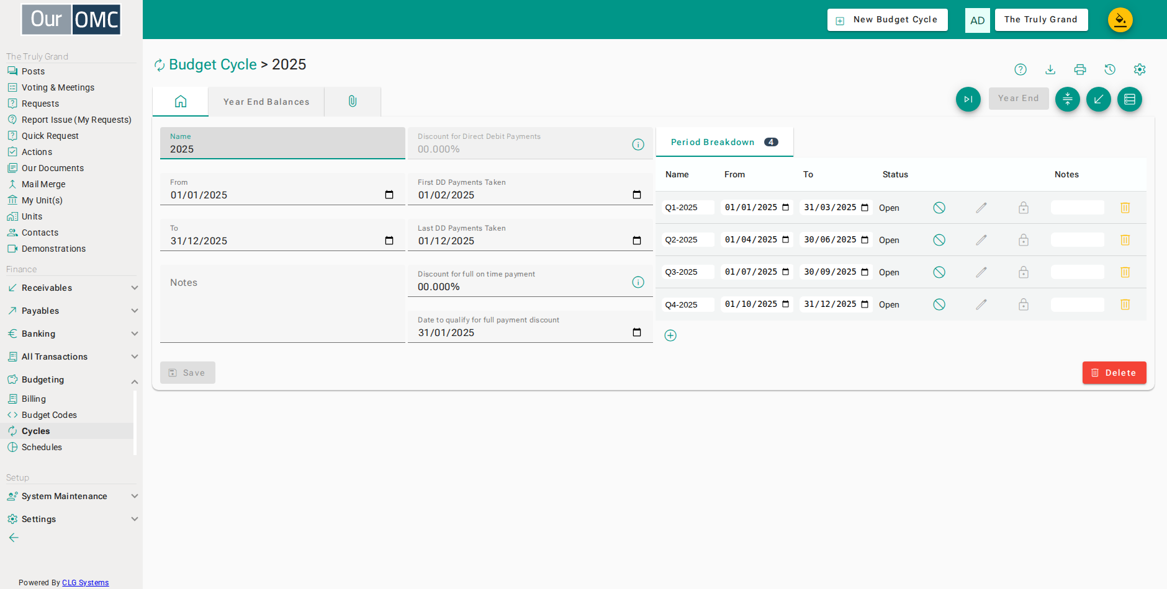Go to Budget Codes in sidebar
1167x589 pixels.
(49, 415)
